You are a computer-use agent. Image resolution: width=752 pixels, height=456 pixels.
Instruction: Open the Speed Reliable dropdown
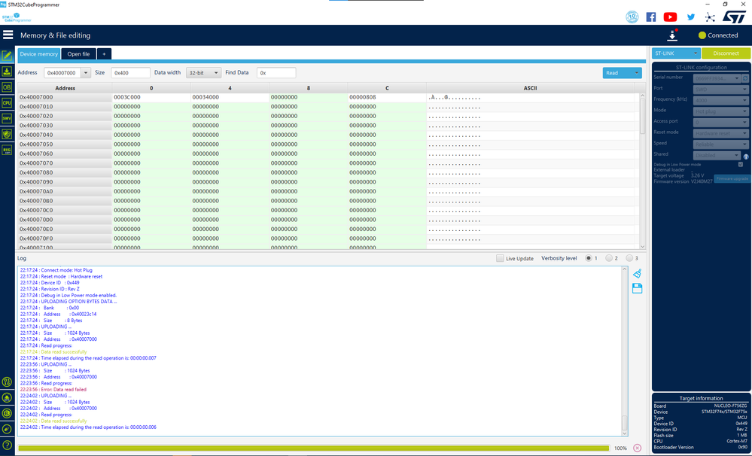point(720,144)
